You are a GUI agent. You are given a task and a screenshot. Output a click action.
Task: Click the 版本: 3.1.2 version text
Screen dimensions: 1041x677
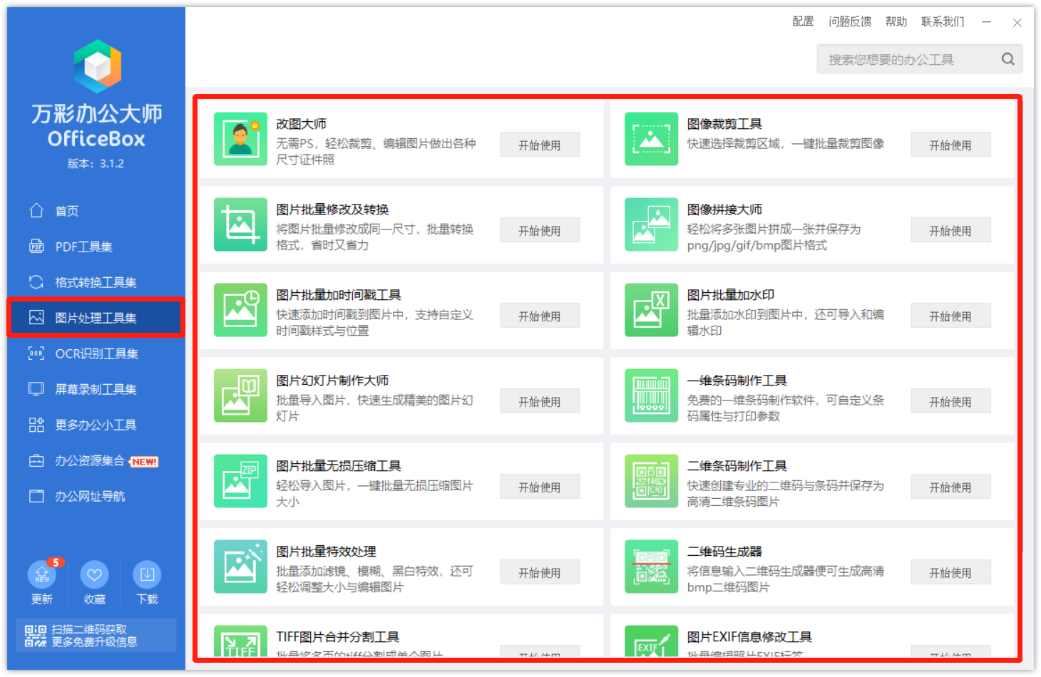tap(96, 164)
